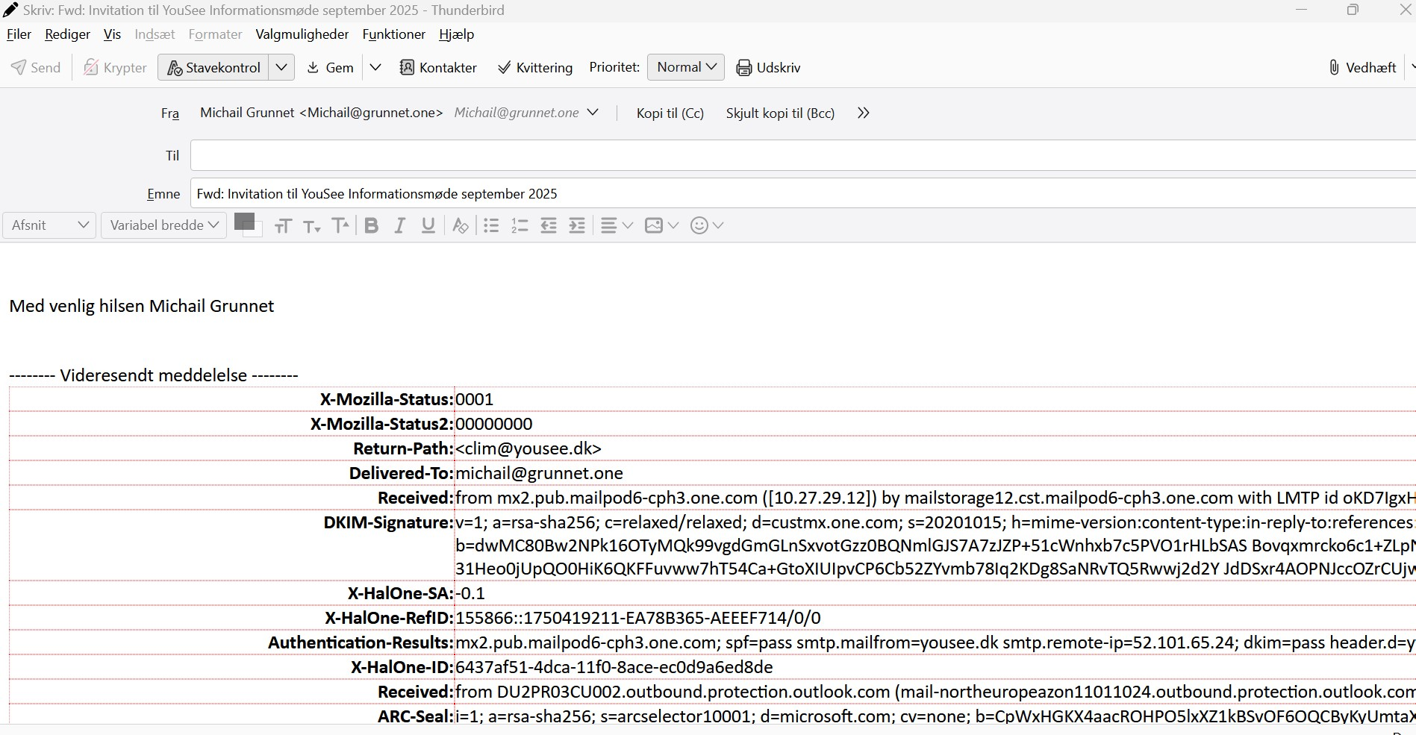Insert a bulleted list

491,225
